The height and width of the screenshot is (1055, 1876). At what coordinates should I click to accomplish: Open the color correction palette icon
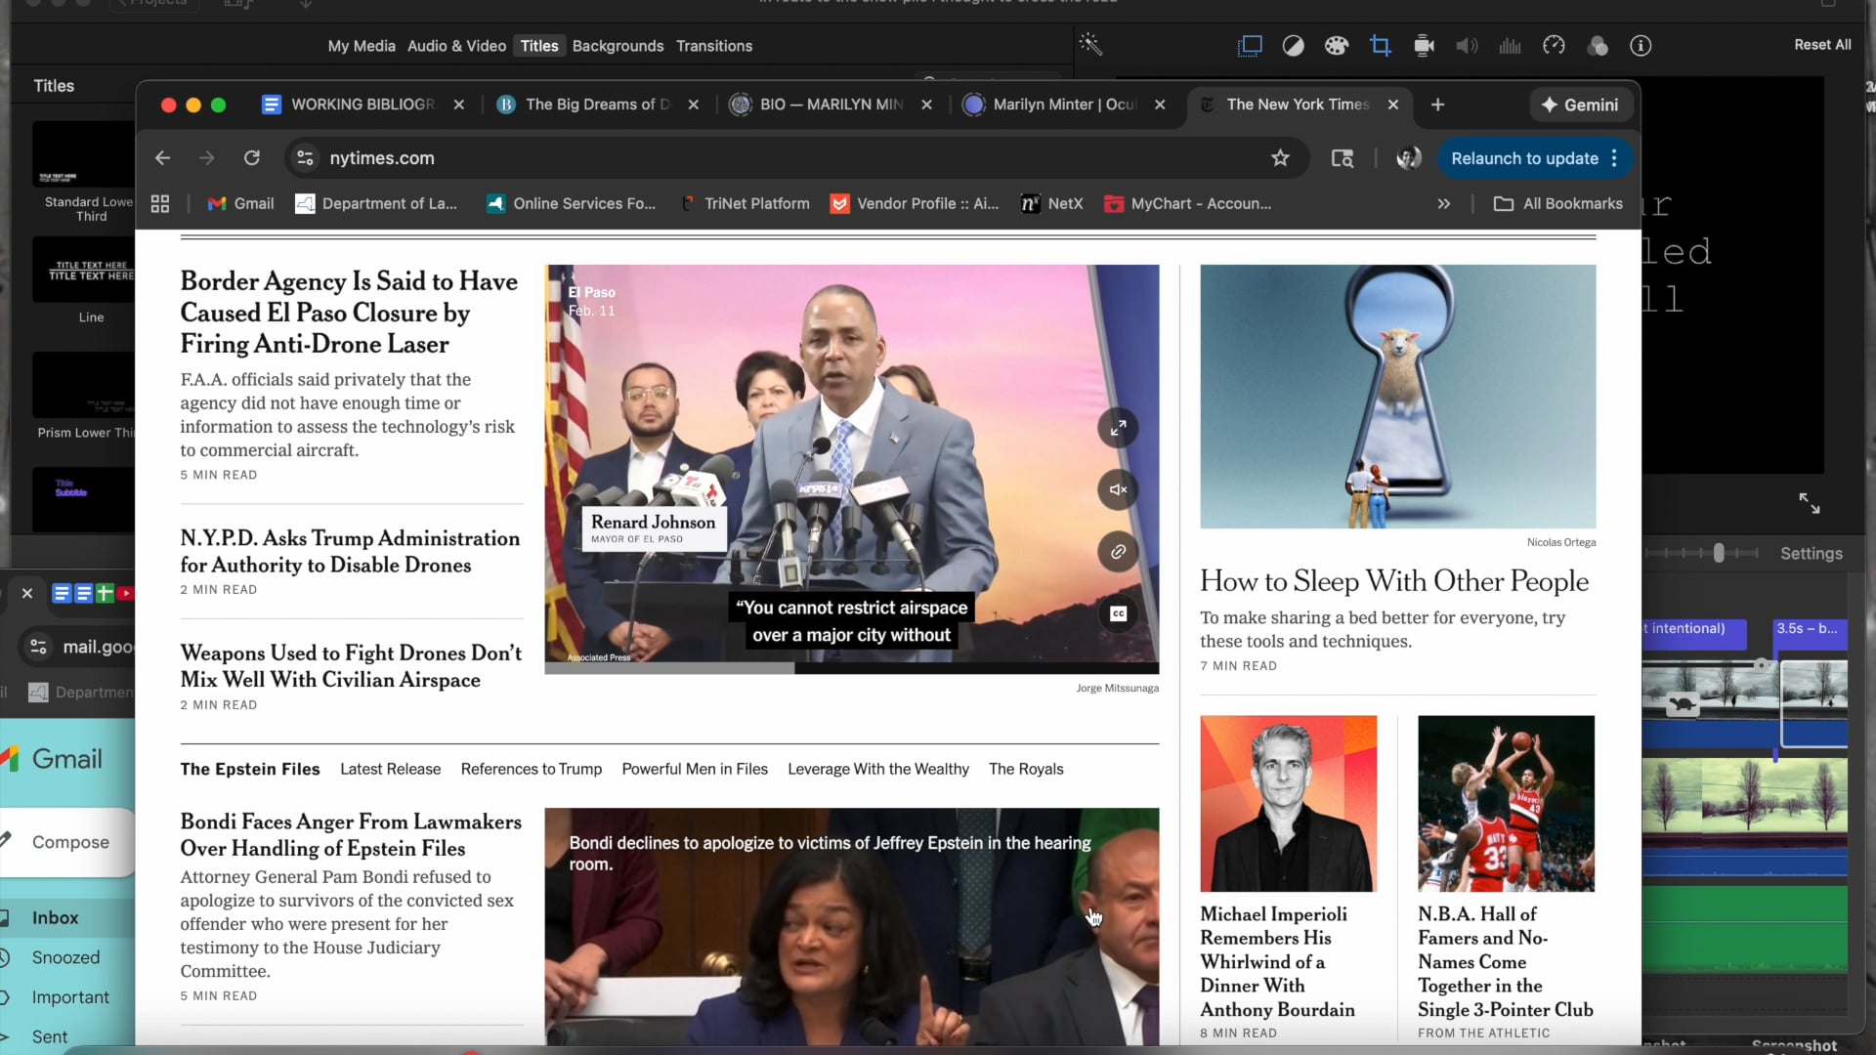pos(1336,46)
